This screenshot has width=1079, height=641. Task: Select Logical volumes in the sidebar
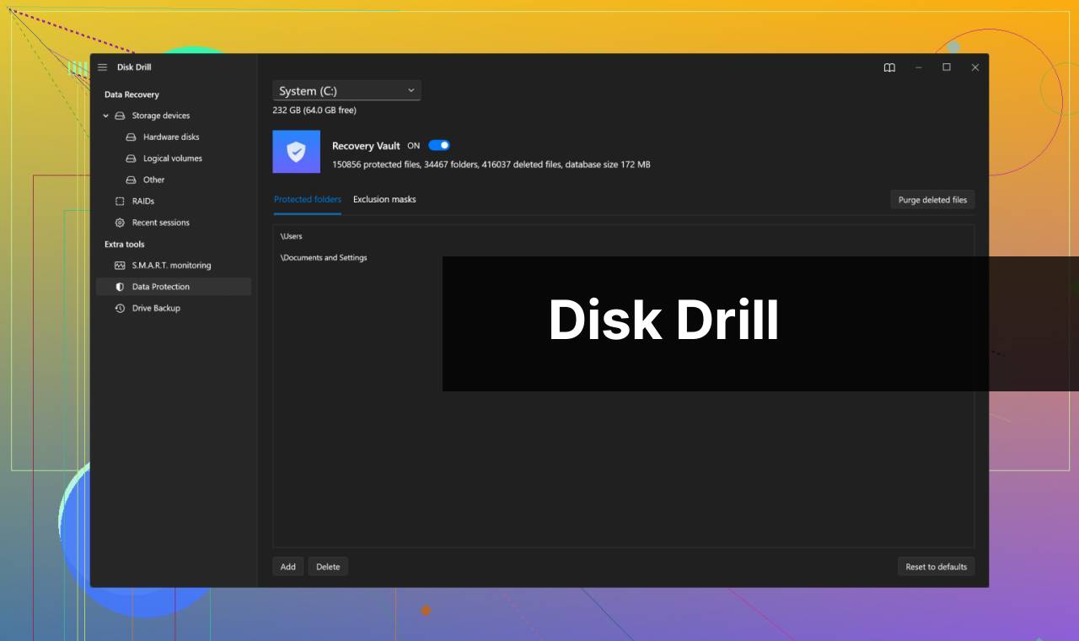click(x=174, y=159)
